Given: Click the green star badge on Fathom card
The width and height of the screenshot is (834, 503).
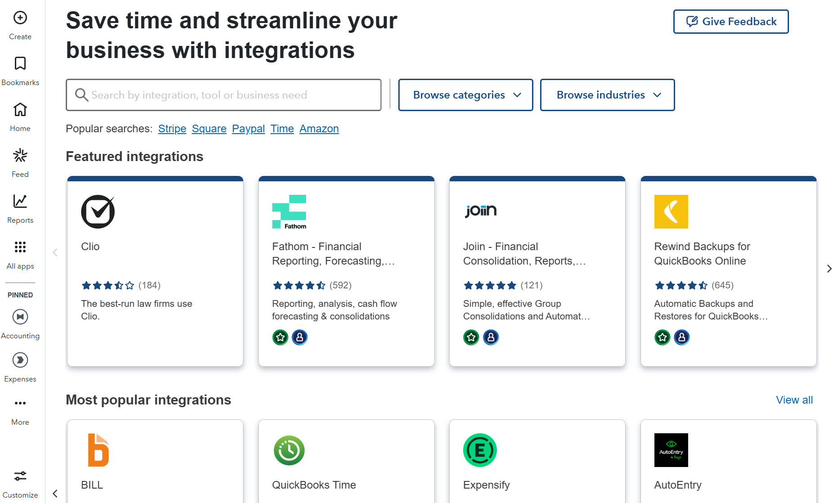Looking at the screenshot, I should click(280, 337).
